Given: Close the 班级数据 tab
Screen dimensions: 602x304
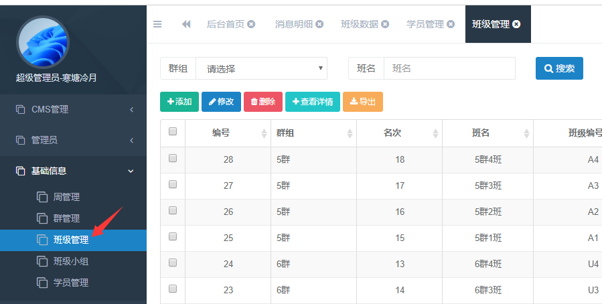Looking at the screenshot, I should point(385,24).
